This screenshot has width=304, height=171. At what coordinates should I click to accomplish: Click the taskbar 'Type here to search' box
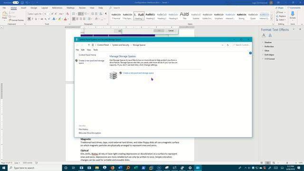pos(35,168)
